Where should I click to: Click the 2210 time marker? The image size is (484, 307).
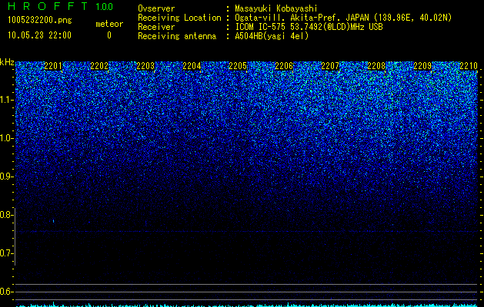[x=469, y=66]
